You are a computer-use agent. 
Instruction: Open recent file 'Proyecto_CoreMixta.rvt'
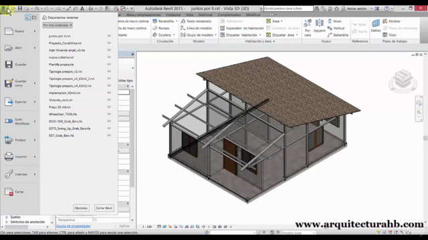65,43
